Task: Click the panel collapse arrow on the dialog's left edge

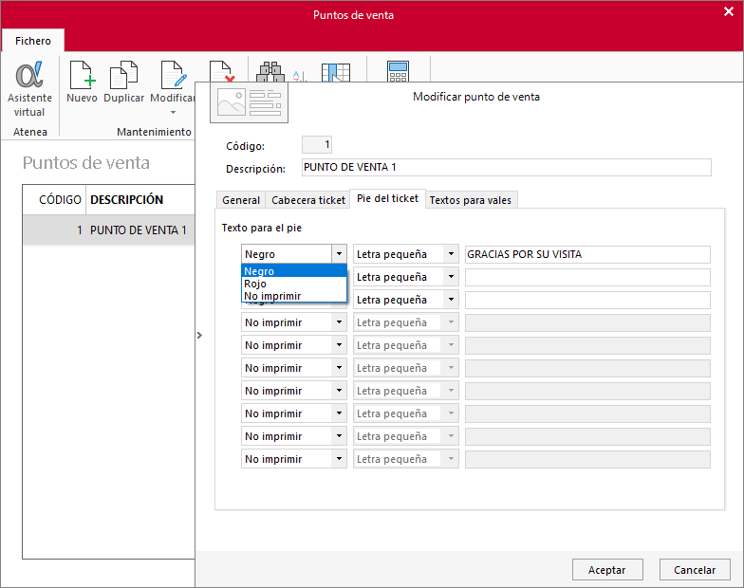Action: click(199, 336)
